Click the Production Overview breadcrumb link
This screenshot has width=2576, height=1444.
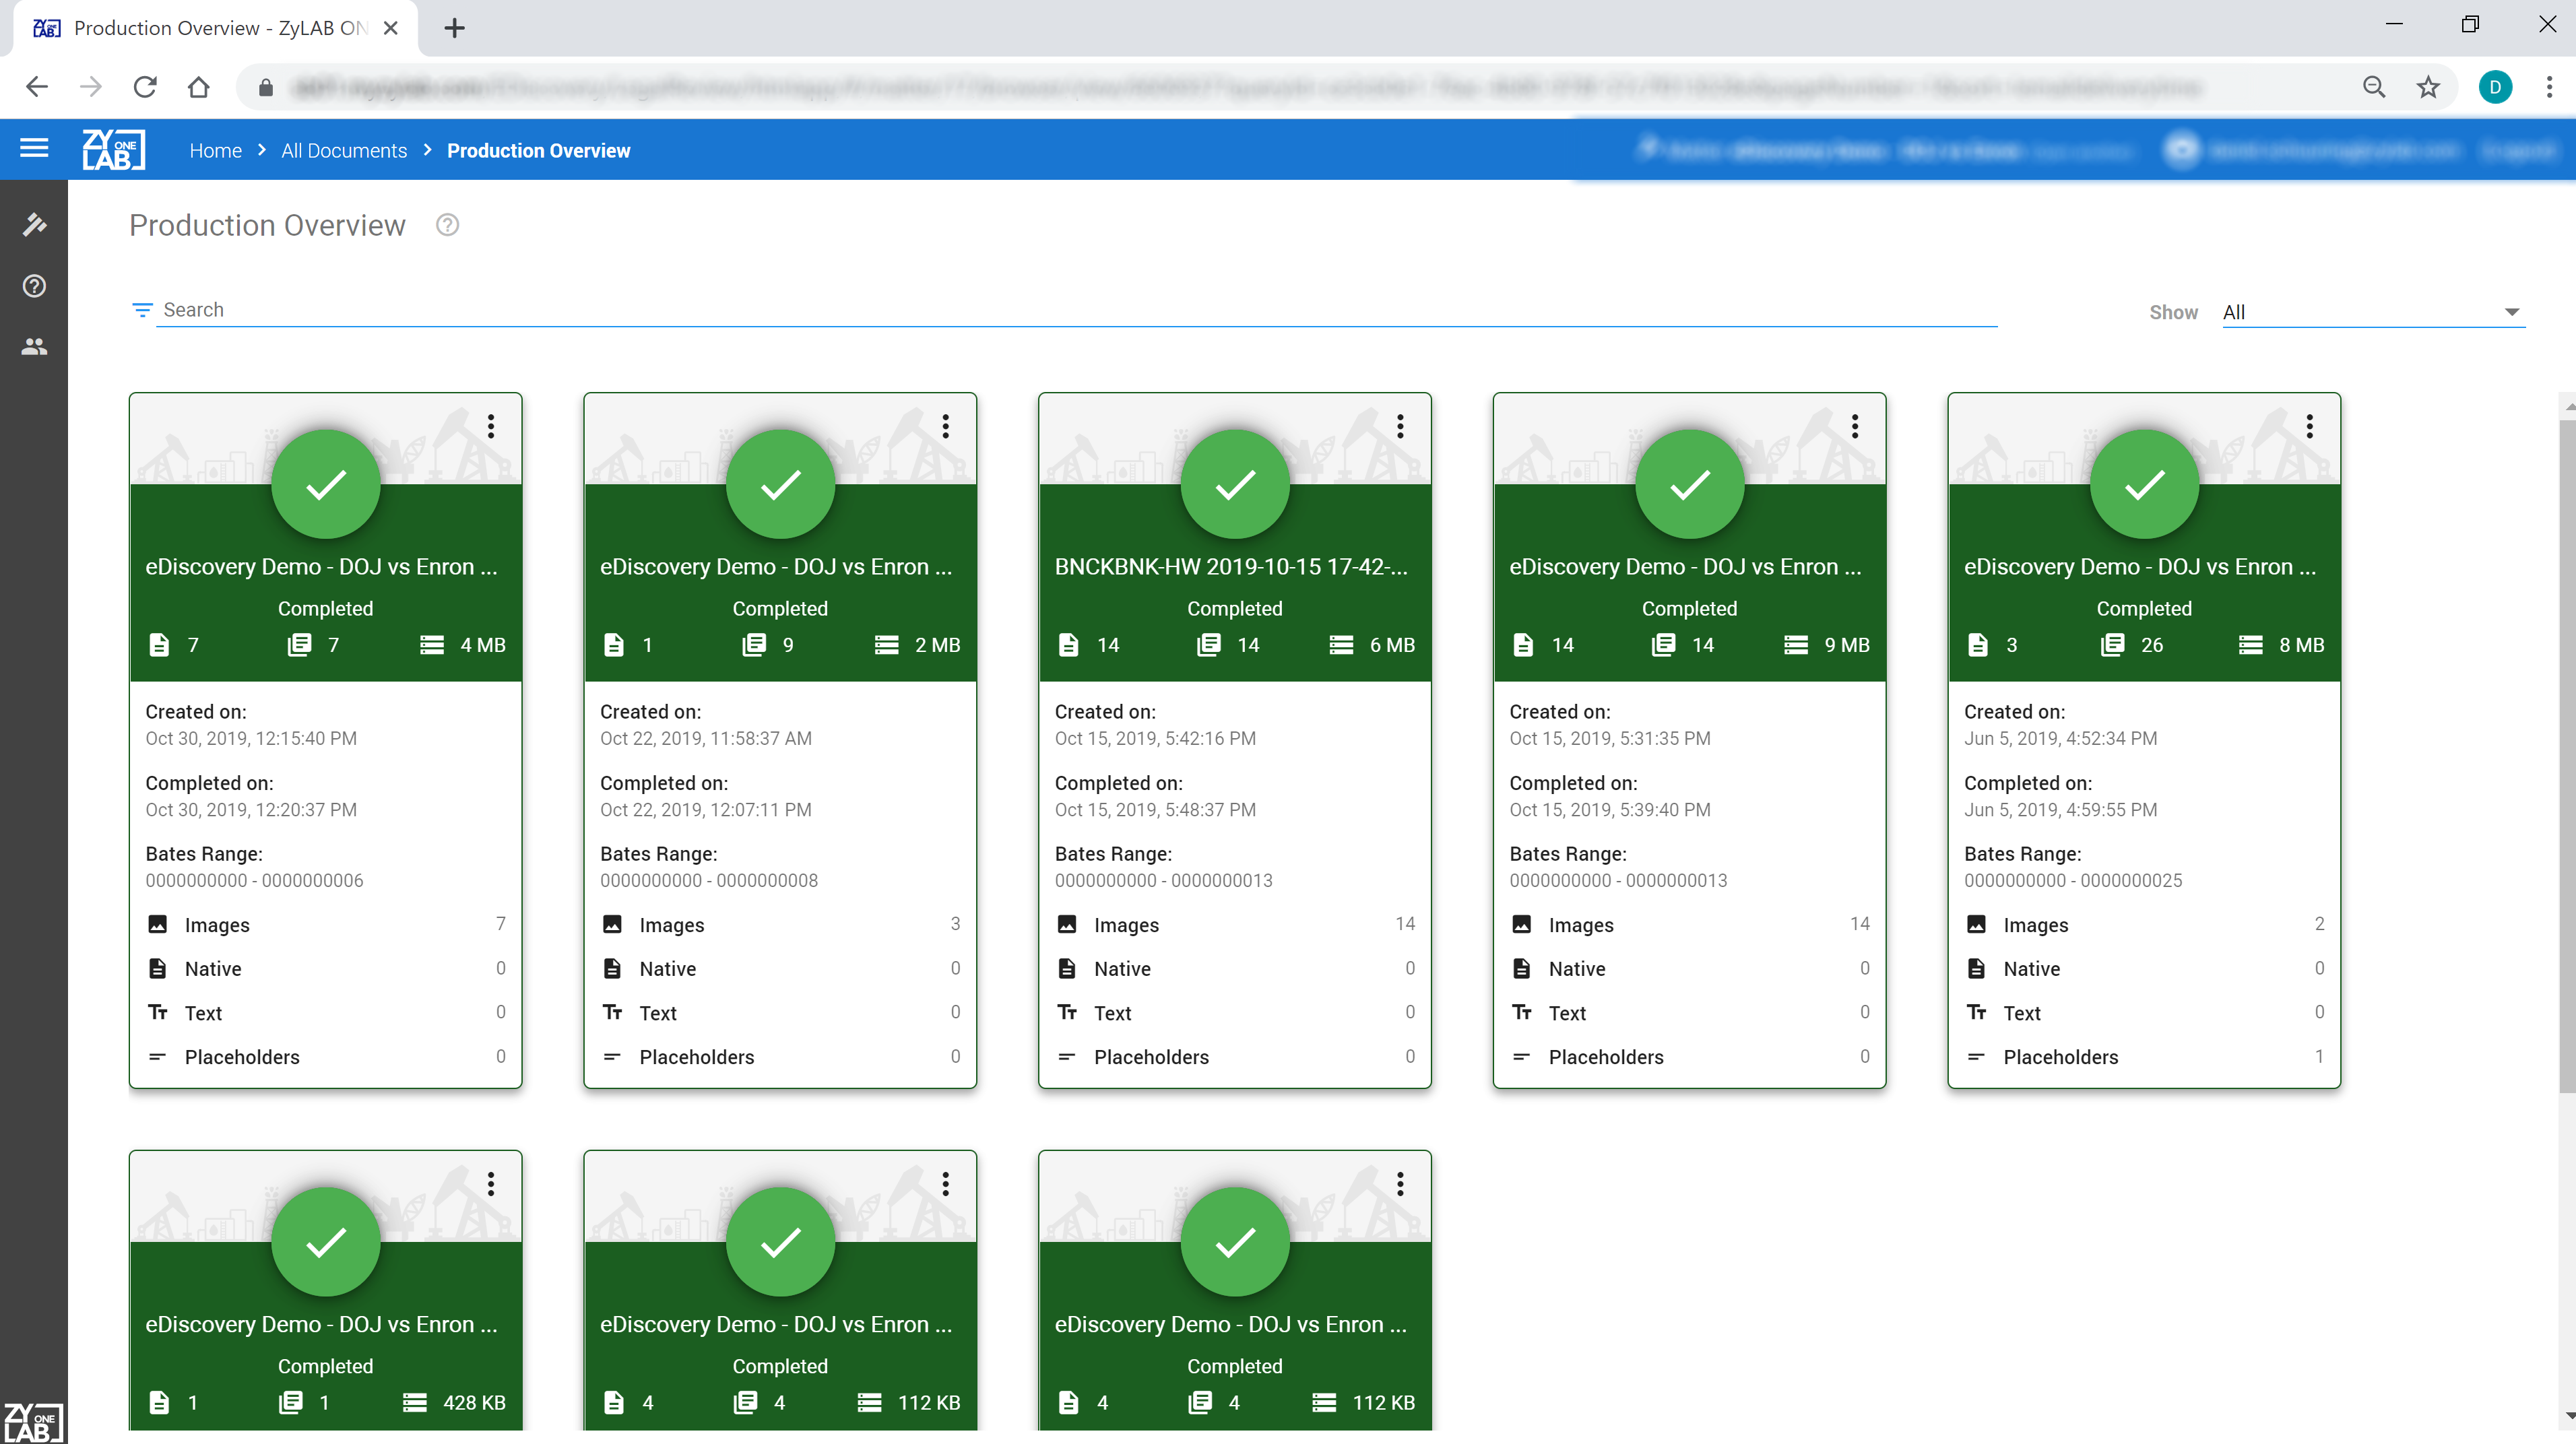pyautogui.click(x=538, y=150)
